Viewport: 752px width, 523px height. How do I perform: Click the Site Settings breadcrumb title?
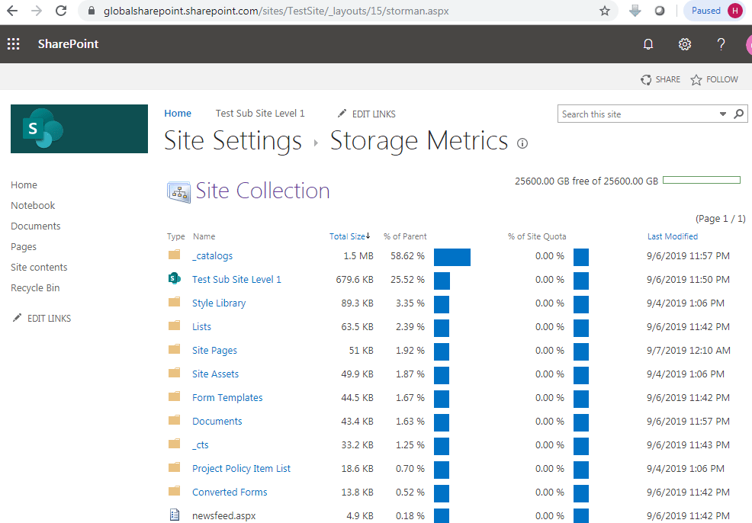233,141
